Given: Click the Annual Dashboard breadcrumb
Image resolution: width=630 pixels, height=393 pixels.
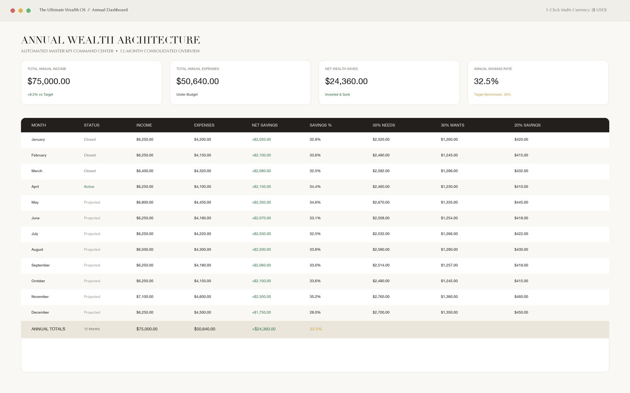Looking at the screenshot, I should [x=110, y=10].
